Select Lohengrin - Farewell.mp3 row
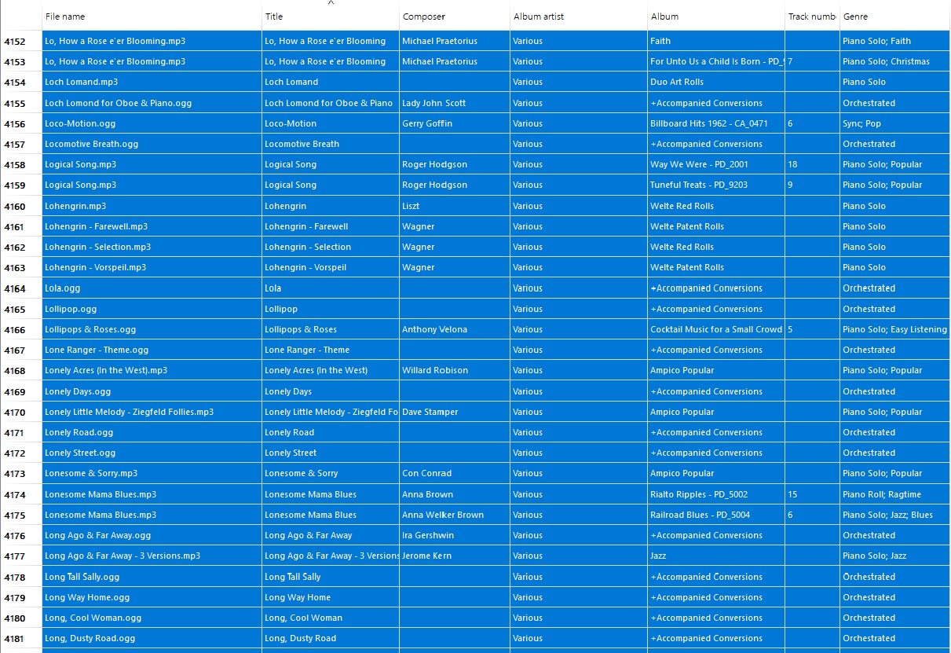The image size is (951, 653). coord(96,227)
